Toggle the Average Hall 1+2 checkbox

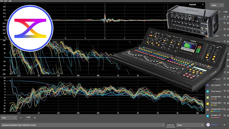(x=207, y=110)
